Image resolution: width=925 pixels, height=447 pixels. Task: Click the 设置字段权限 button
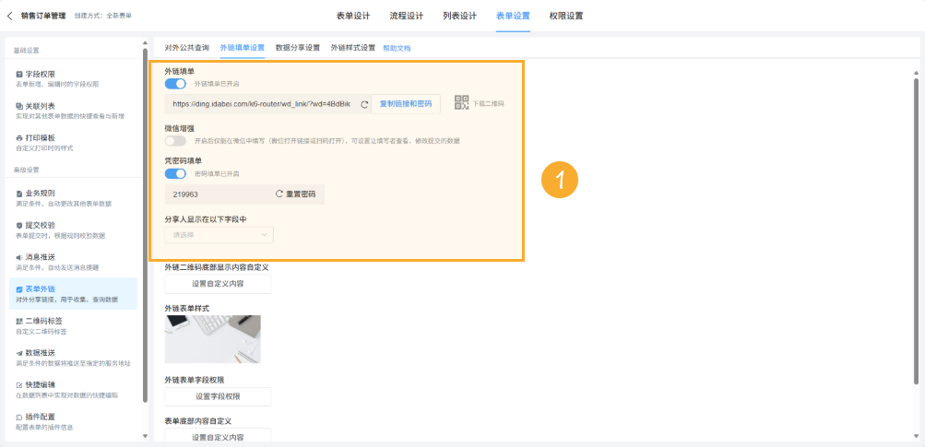pyautogui.click(x=218, y=397)
